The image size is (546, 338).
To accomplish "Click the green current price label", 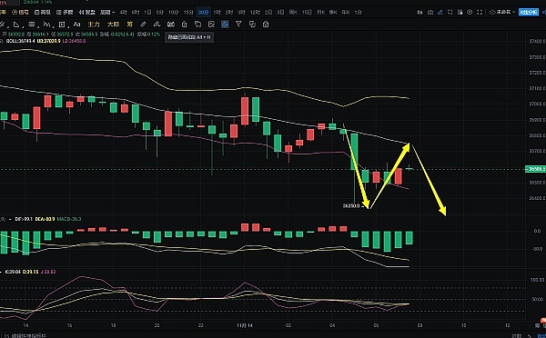I will [x=536, y=169].
